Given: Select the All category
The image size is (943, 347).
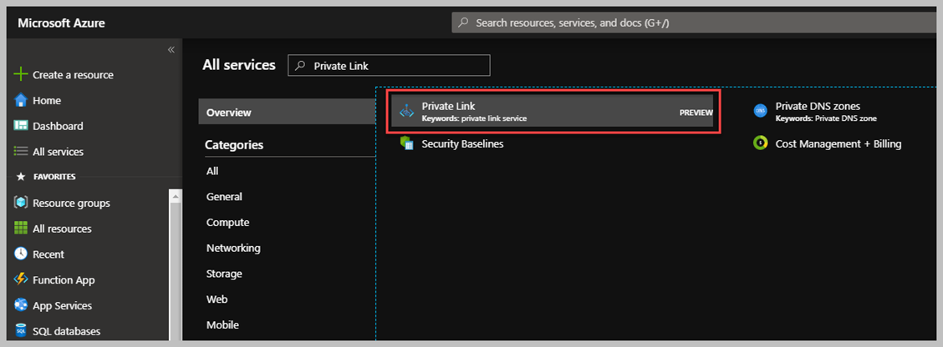Looking at the screenshot, I should [212, 171].
